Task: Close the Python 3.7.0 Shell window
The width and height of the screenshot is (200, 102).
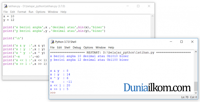Action: [x=192, y=42]
